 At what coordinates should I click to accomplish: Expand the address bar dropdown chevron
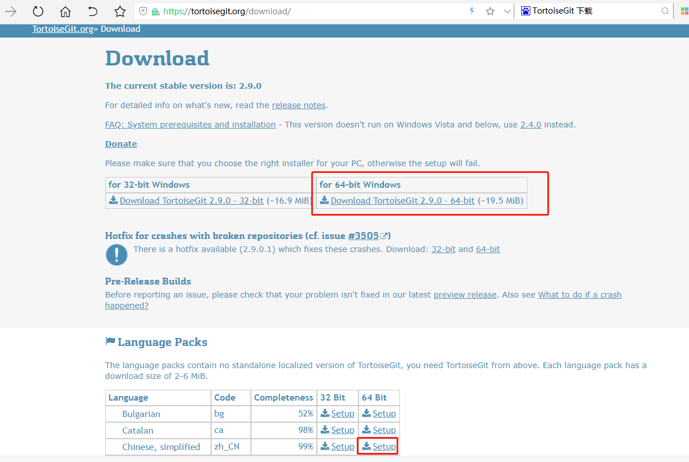pyautogui.click(x=508, y=11)
